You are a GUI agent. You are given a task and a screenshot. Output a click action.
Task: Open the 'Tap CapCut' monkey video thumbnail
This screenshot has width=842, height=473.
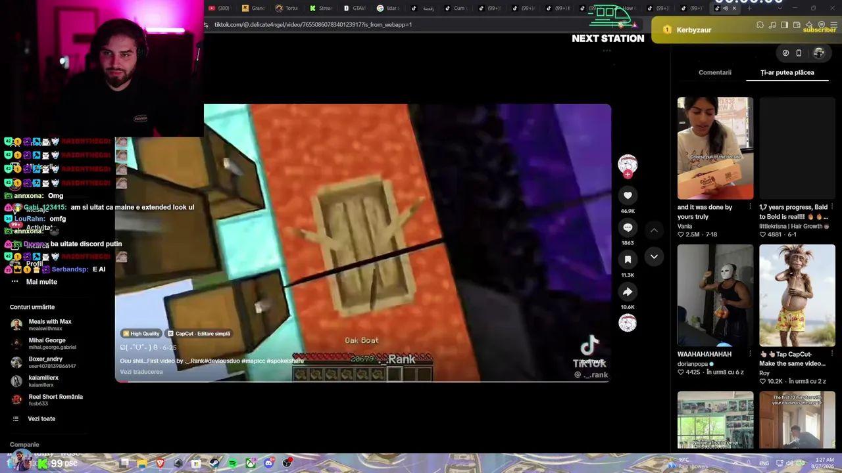coord(797,296)
